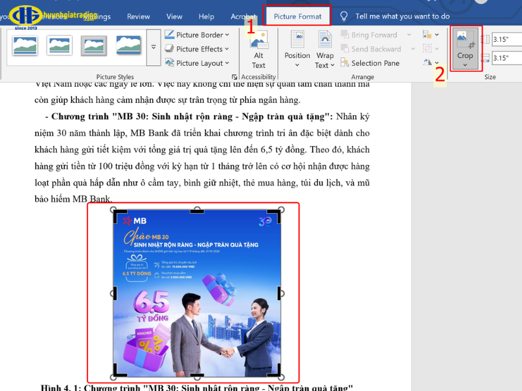Expand the Send Backward arrow

click(413, 49)
